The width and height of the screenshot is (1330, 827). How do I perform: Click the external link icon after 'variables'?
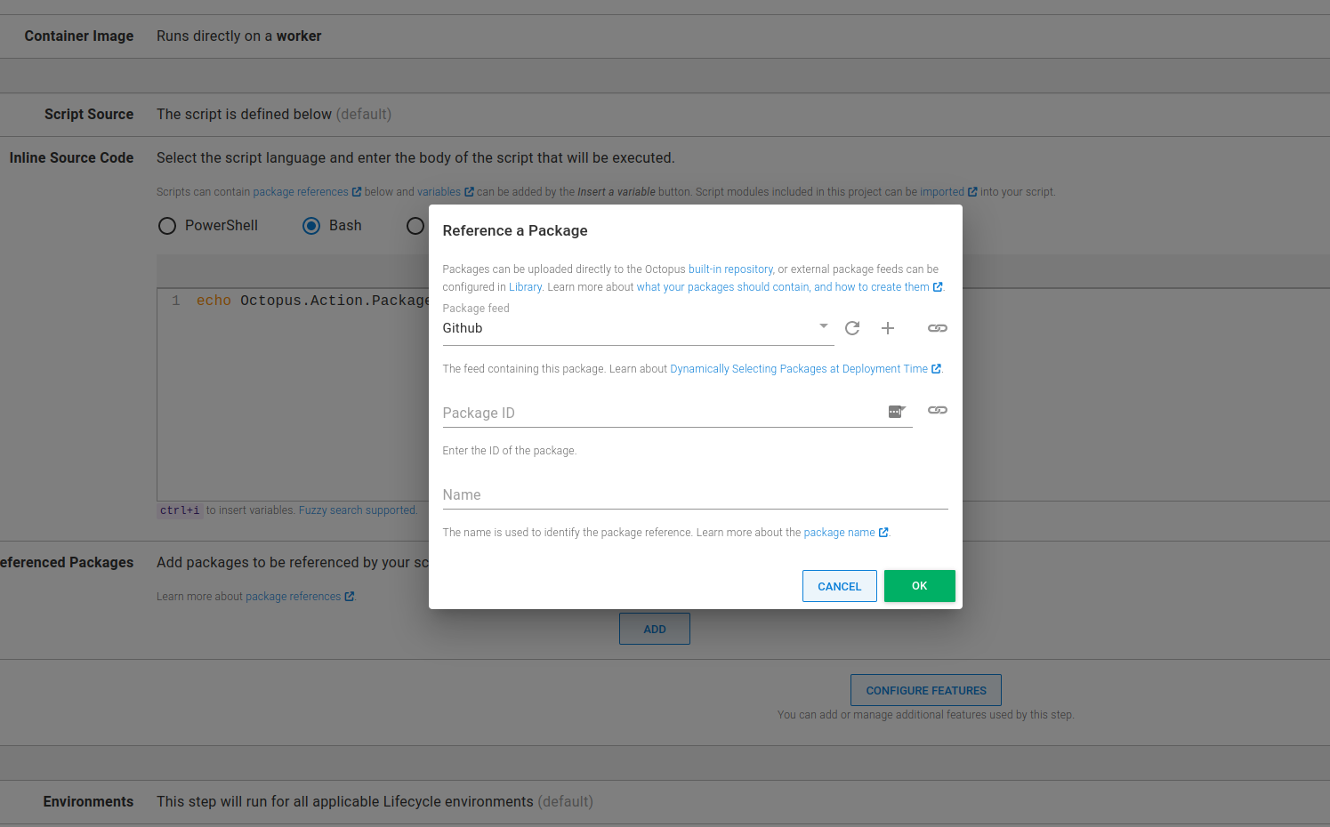click(469, 191)
